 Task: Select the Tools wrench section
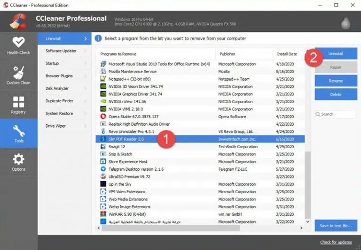tap(18, 134)
